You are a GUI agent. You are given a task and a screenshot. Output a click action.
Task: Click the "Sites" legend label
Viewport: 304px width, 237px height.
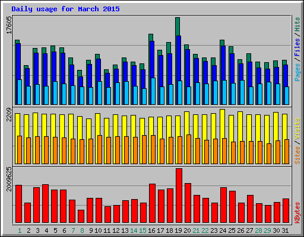(297, 155)
